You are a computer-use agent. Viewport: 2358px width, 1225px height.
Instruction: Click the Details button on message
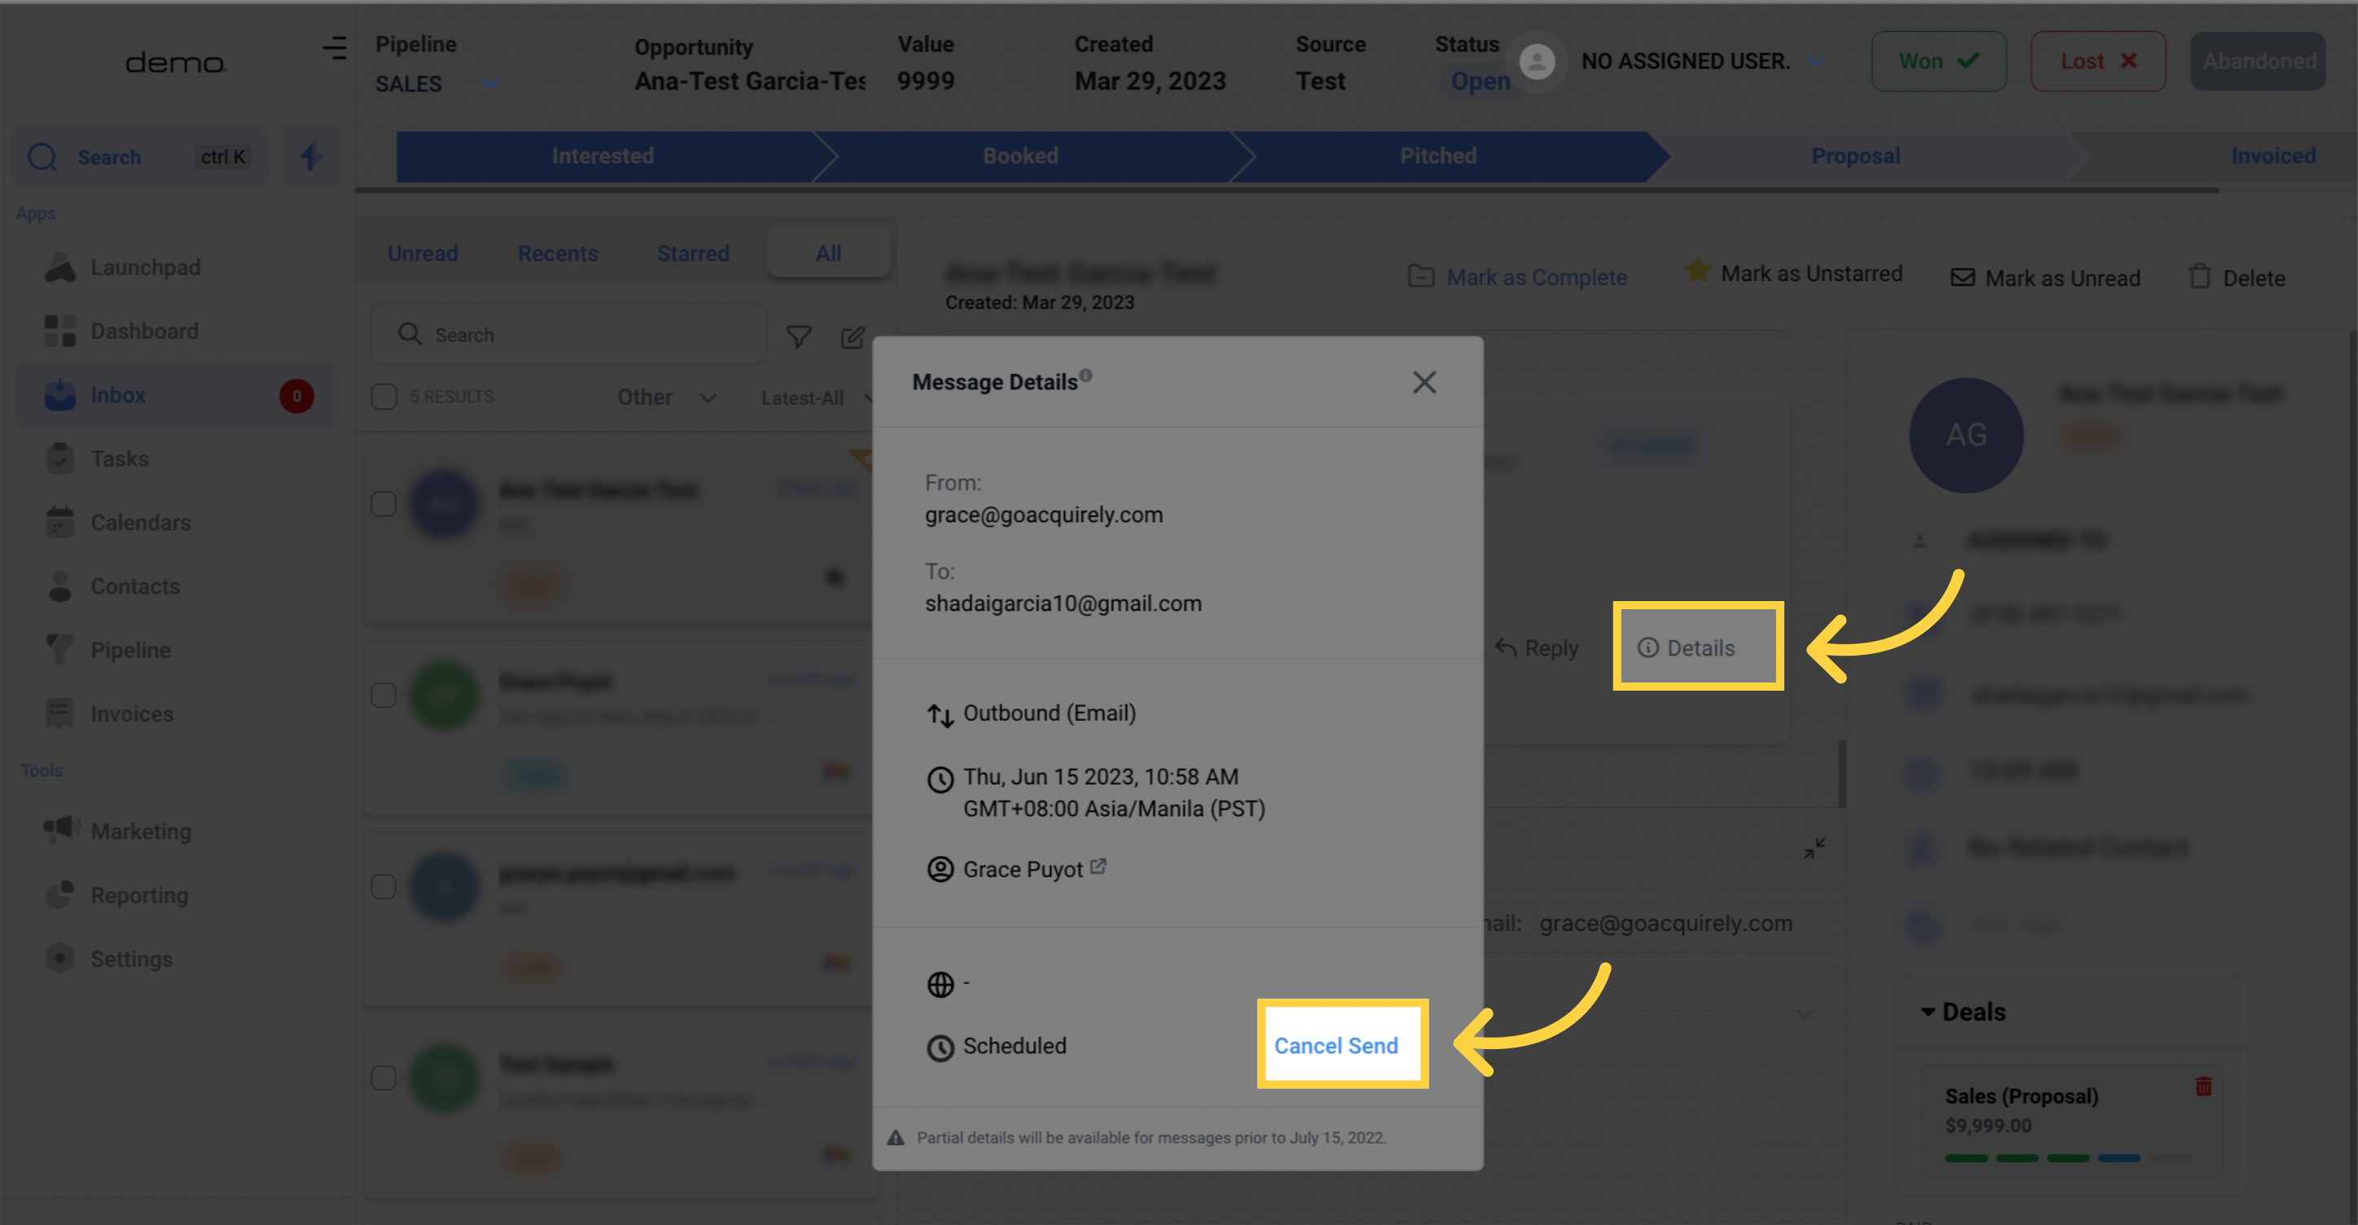pyautogui.click(x=1686, y=648)
